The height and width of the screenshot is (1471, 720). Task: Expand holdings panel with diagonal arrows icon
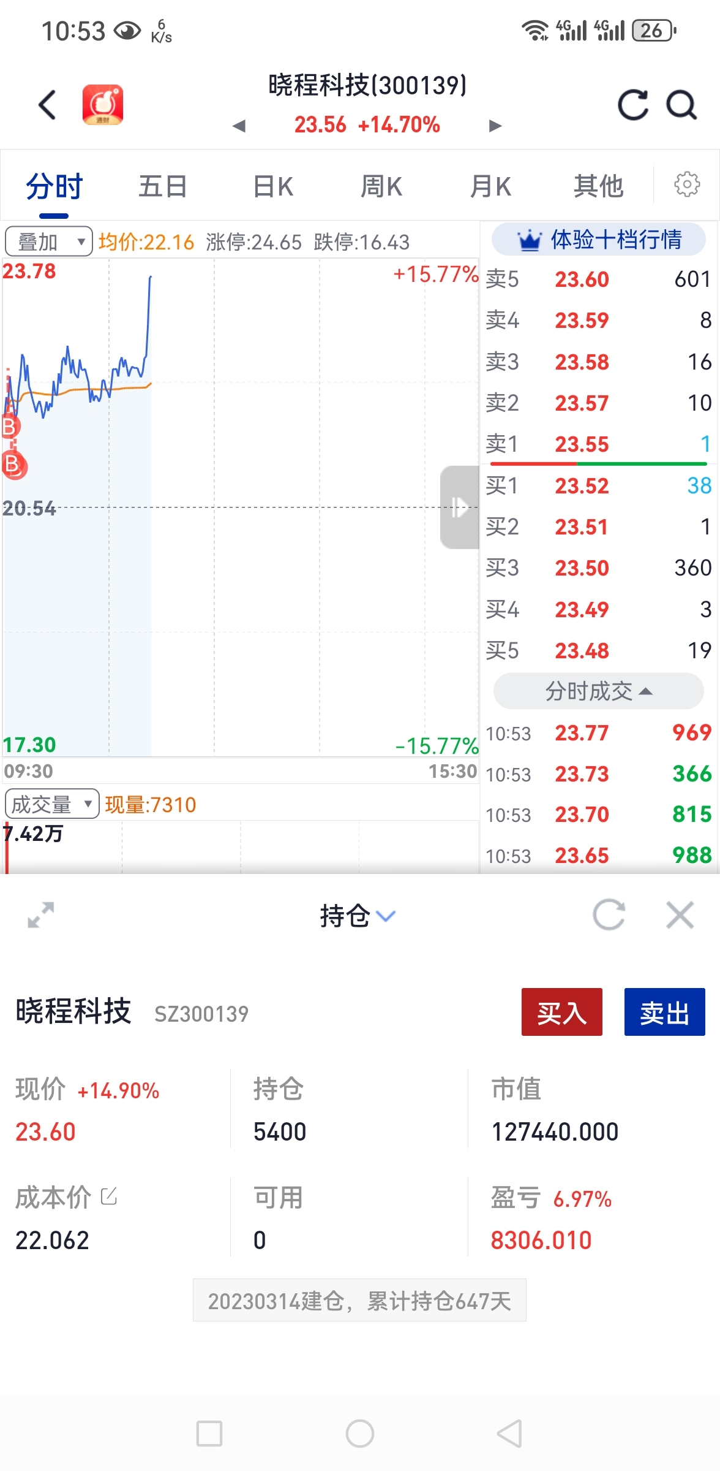coord(41,915)
